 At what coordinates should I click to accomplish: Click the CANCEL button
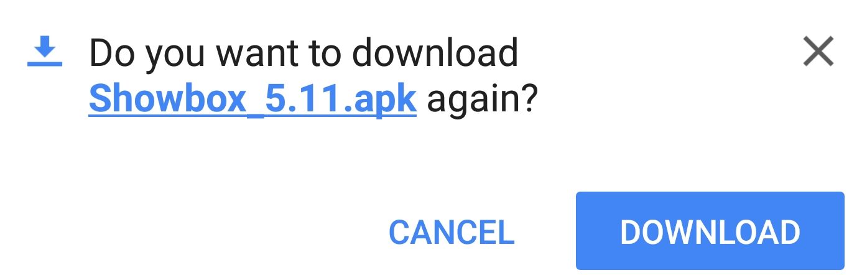(x=452, y=232)
